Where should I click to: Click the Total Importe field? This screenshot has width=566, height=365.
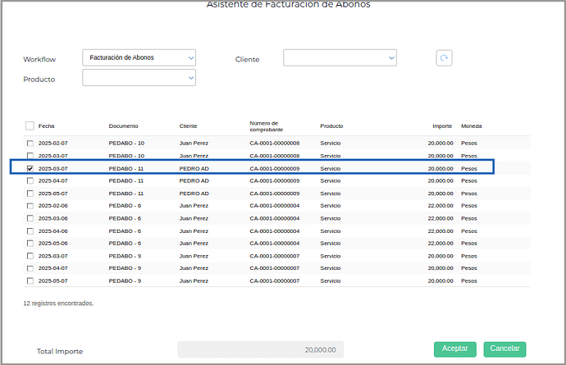[x=261, y=349]
